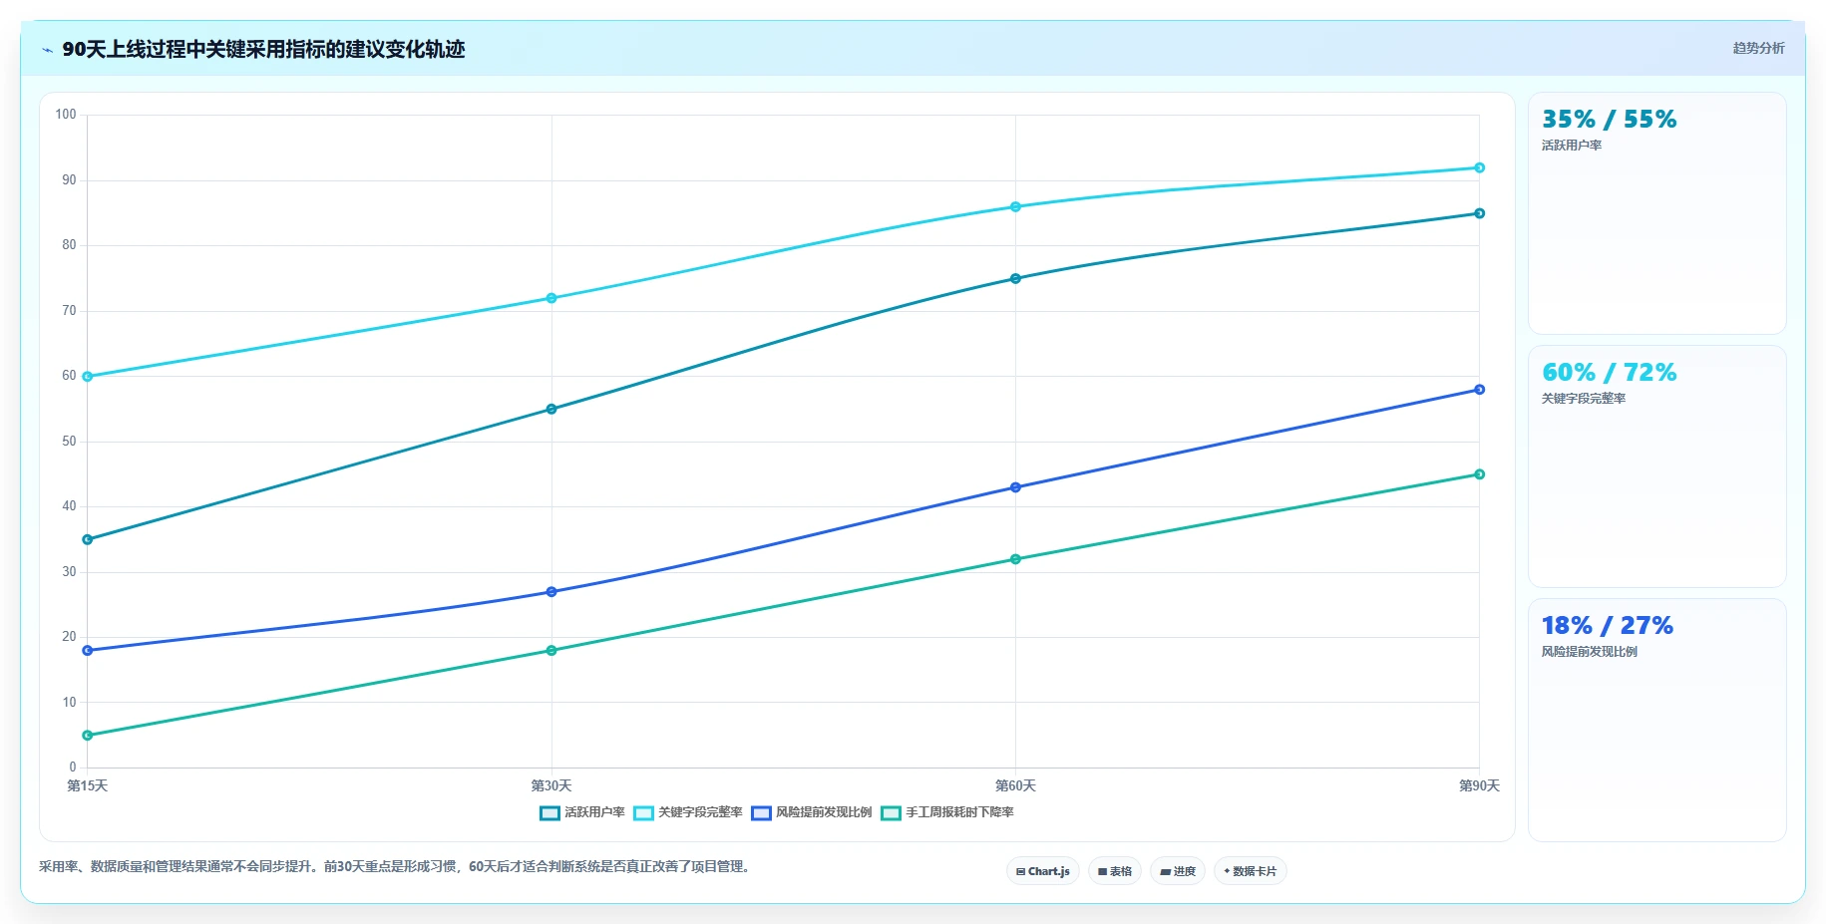
Task: Toggle the 风险提前发现比例 legend swatch
Action: tap(761, 813)
